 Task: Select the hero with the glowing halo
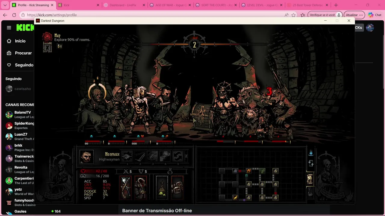(x=97, y=108)
